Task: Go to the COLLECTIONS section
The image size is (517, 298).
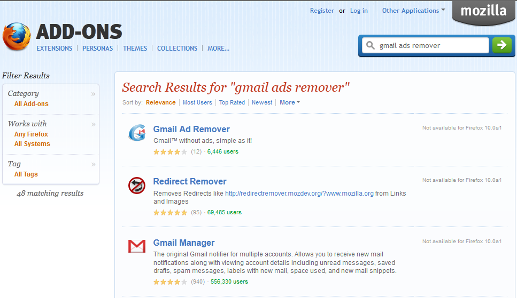Action: coord(177,49)
